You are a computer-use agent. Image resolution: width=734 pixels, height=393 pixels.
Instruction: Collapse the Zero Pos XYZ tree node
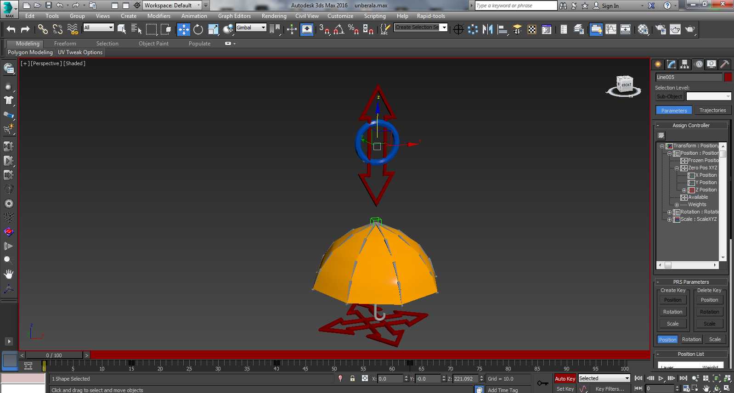click(677, 168)
